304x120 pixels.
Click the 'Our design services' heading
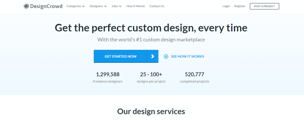[x=151, y=111]
